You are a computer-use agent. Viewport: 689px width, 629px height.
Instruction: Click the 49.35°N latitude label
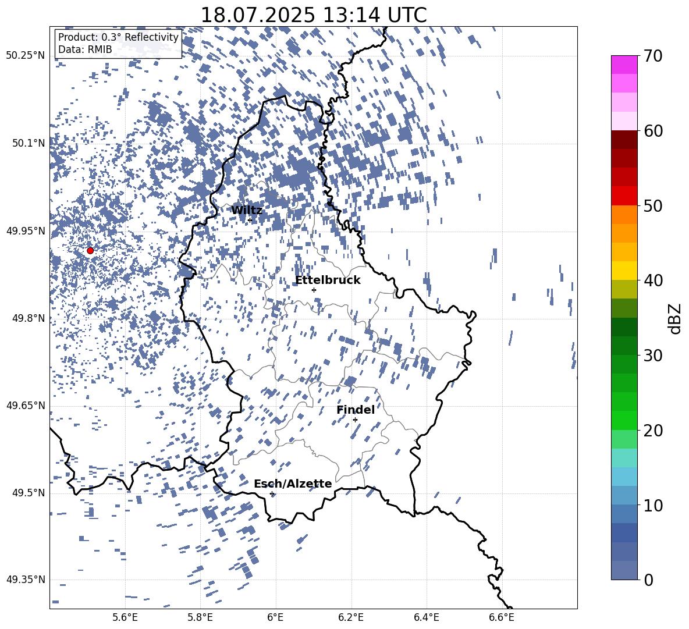point(26,580)
